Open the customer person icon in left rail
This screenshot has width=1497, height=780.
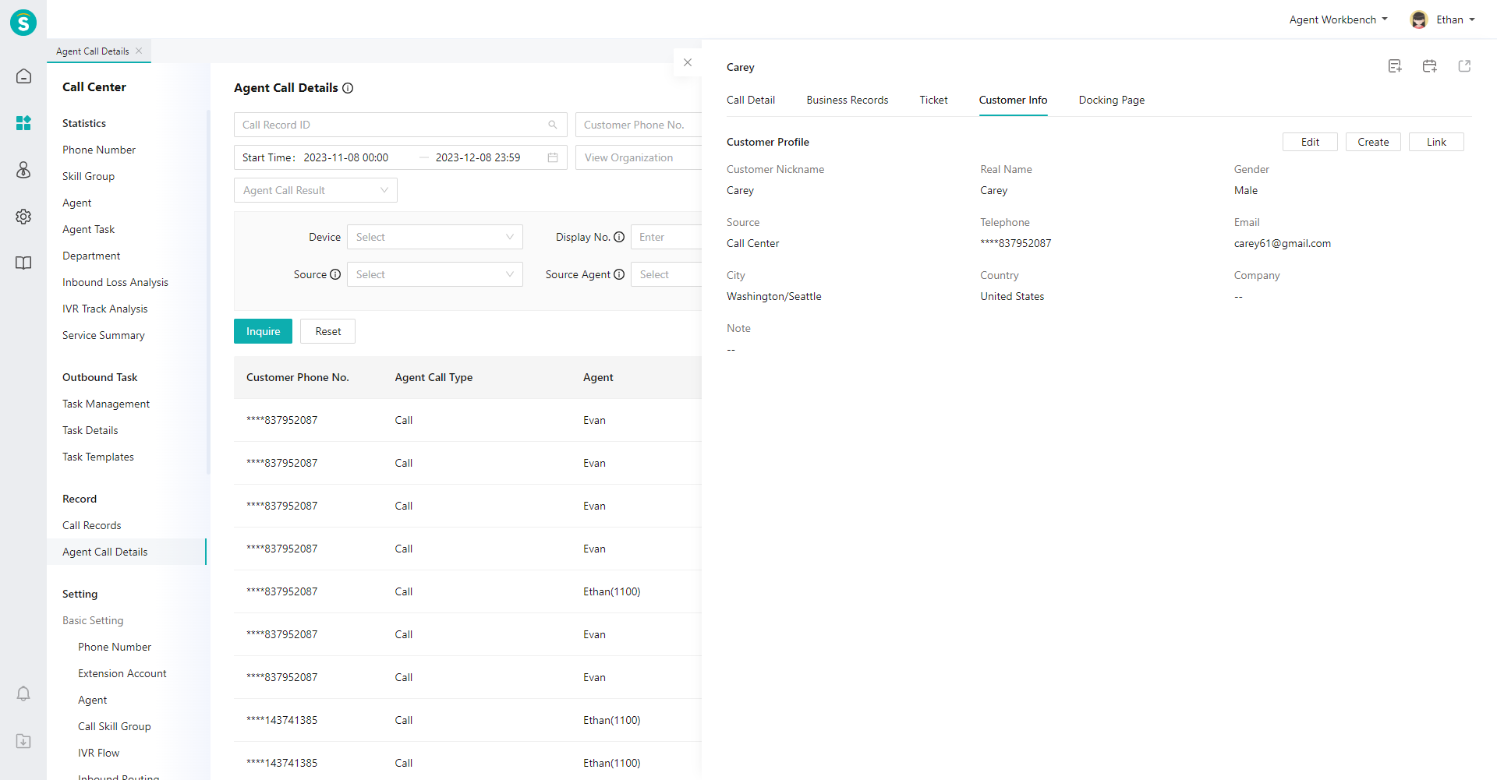(x=23, y=170)
